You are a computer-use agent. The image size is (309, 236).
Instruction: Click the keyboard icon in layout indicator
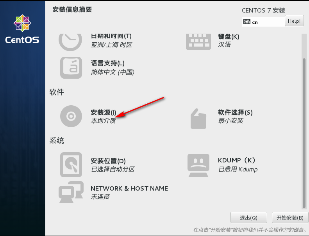tap(247, 22)
